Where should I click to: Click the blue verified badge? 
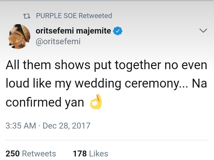point(118,31)
